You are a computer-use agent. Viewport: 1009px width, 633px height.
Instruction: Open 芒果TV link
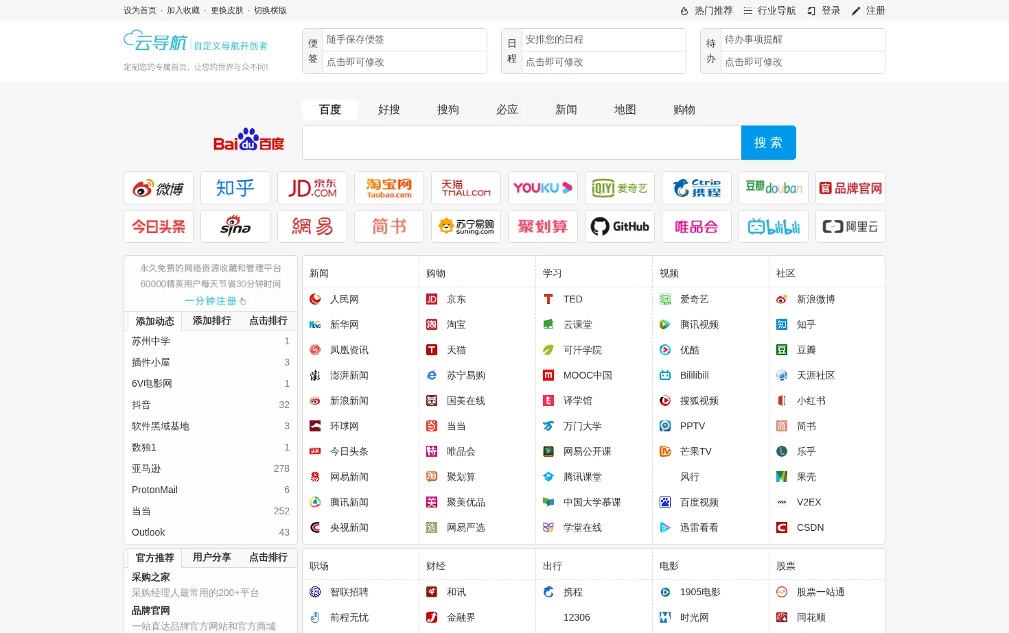point(696,451)
